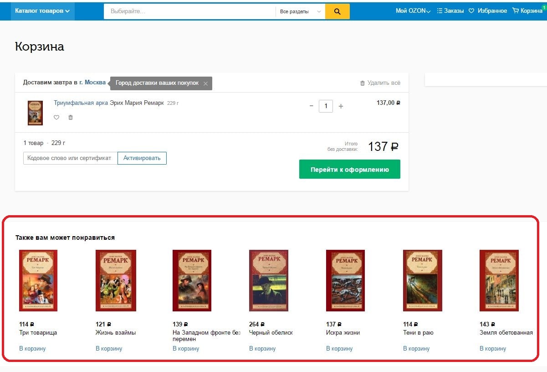
Task: Open the Триумфальная арка cover thumbnail in cart
Action: 35,113
